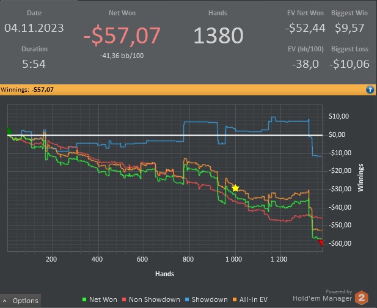Click the -$60,00 y-axis label

(x=340, y=243)
